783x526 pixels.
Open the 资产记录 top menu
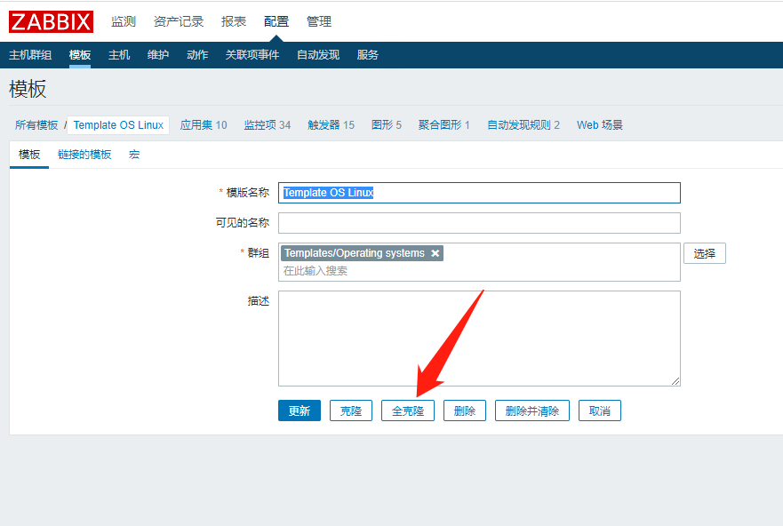179,21
